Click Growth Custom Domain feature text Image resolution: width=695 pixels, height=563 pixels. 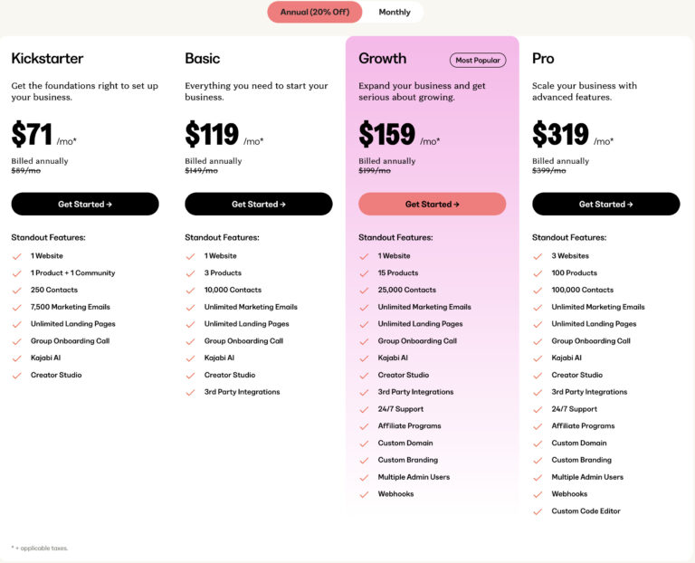(x=405, y=443)
